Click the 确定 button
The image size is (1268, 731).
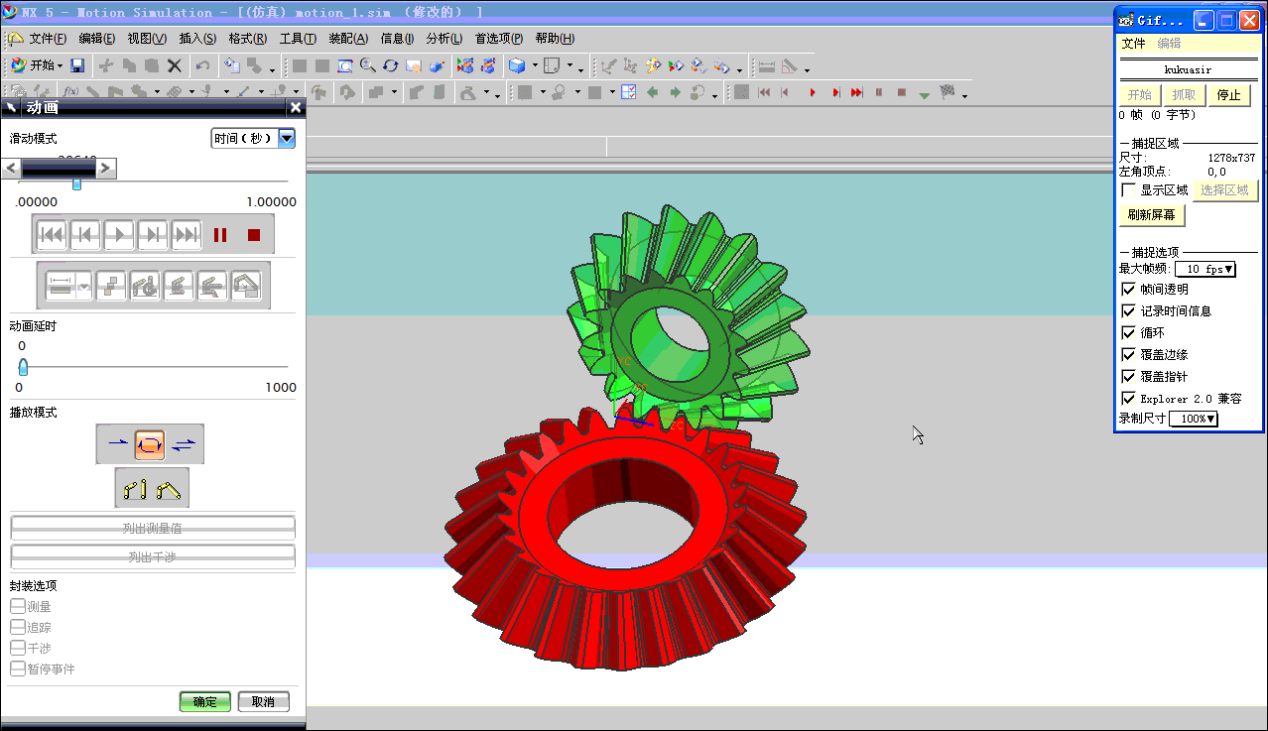pyautogui.click(x=205, y=701)
